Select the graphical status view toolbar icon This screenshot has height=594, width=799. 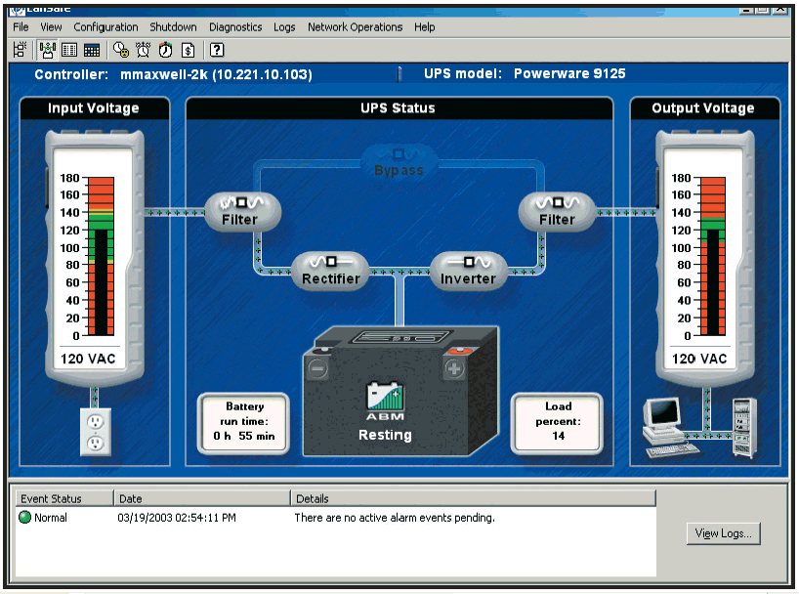(49, 50)
